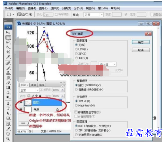Viewport: 165px width, 143px height.
Task: Open the Image (I) menu
Action: click(32, 8)
